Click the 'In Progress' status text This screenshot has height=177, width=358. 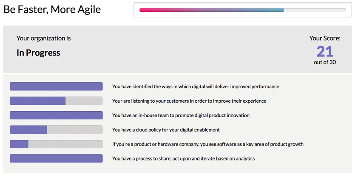pos(38,53)
